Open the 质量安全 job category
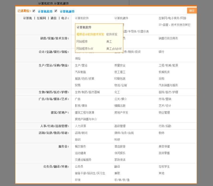The height and width of the screenshot is (186, 213). pyautogui.click(x=120, y=65)
